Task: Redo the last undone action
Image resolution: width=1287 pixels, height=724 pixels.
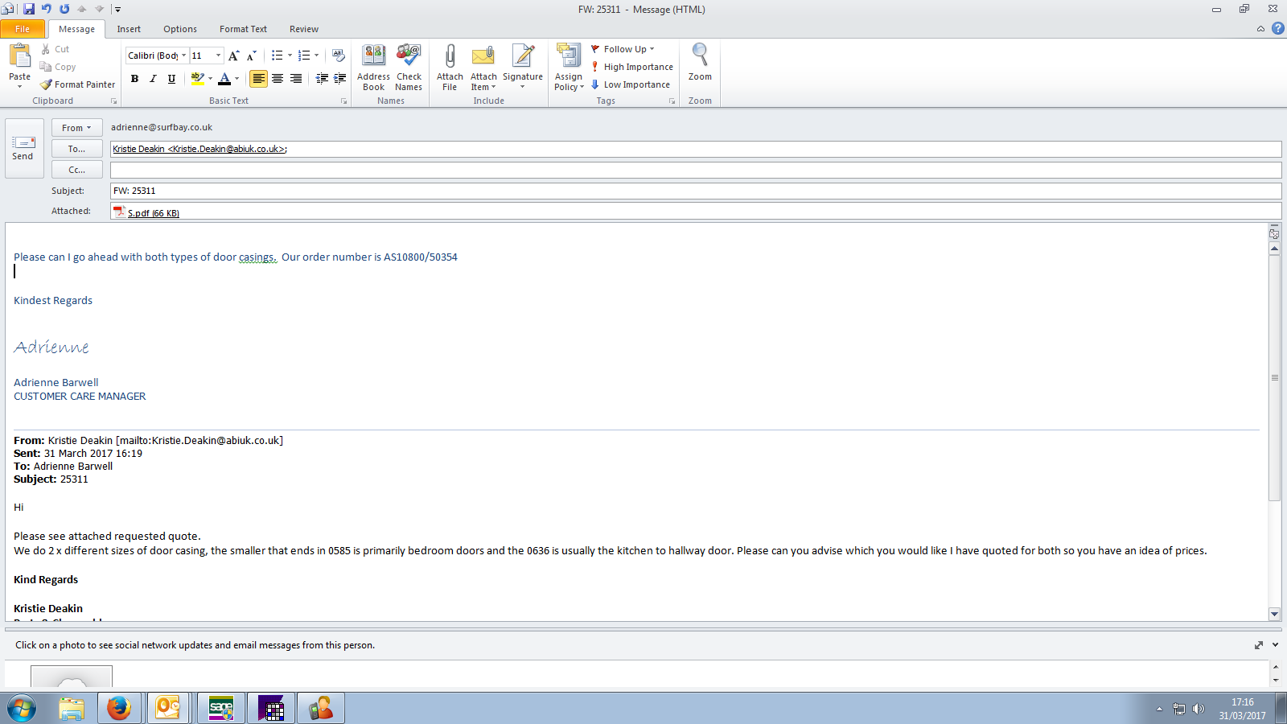Action: pos(64,9)
